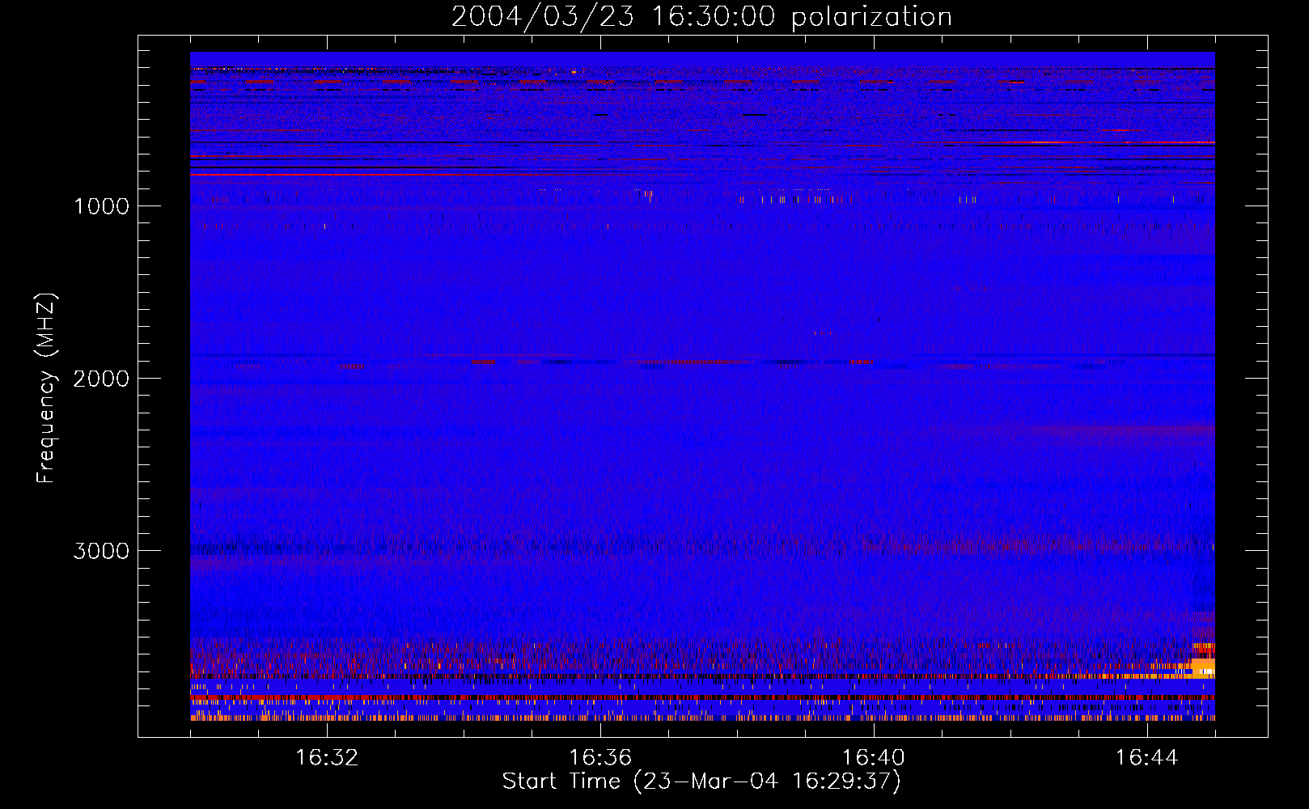Click the plot title '2004/03/23 16:30:00 polarization'
The width and height of the screenshot is (1309, 809).
coord(701,17)
